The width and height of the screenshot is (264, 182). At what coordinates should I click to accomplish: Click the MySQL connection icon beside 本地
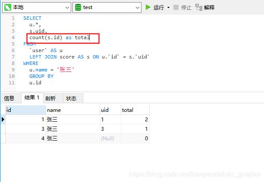click(8, 7)
